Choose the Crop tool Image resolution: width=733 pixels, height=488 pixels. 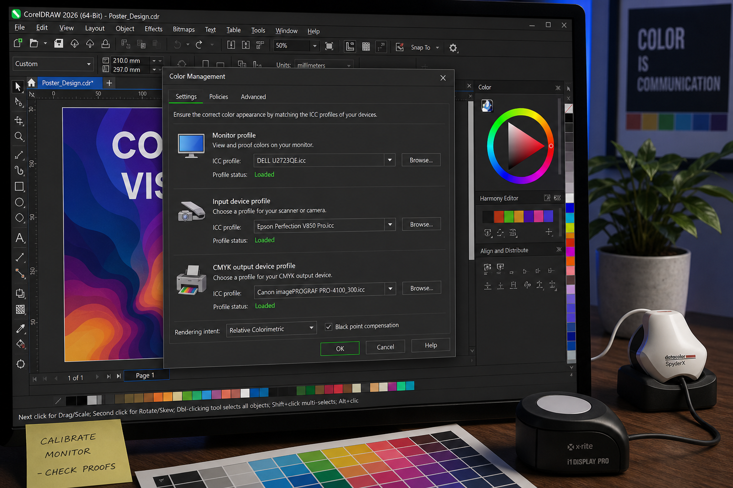[19, 121]
